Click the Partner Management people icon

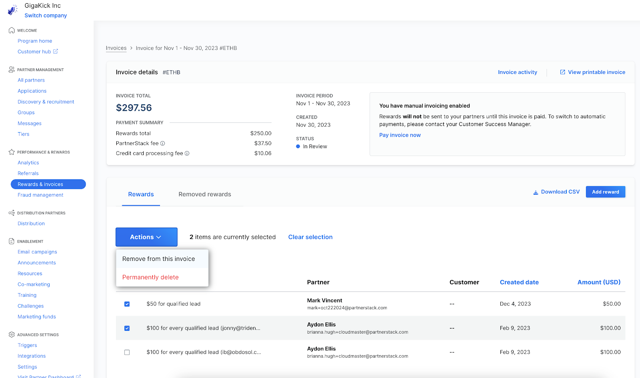pyautogui.click(x=12, y=70)
